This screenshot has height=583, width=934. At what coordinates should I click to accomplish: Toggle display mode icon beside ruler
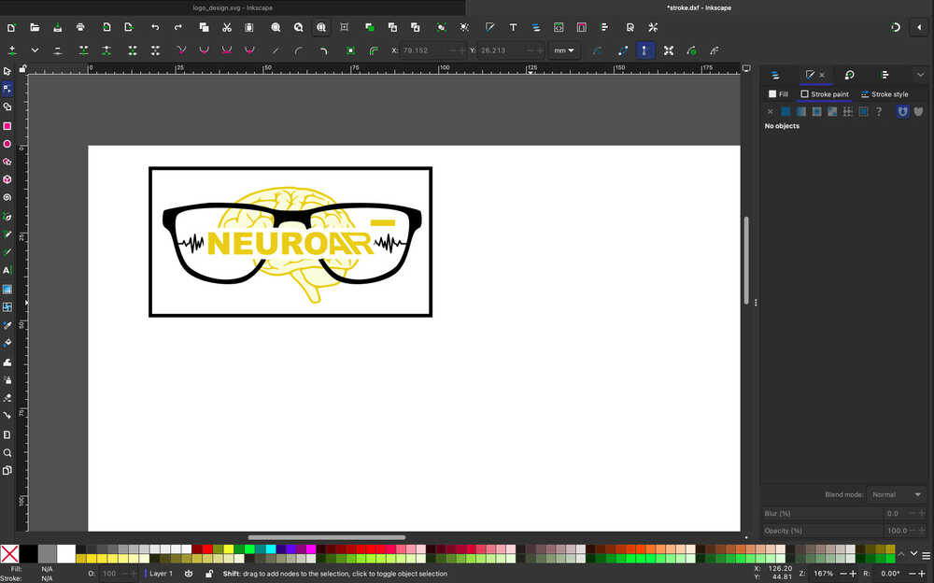pos(746,68)
